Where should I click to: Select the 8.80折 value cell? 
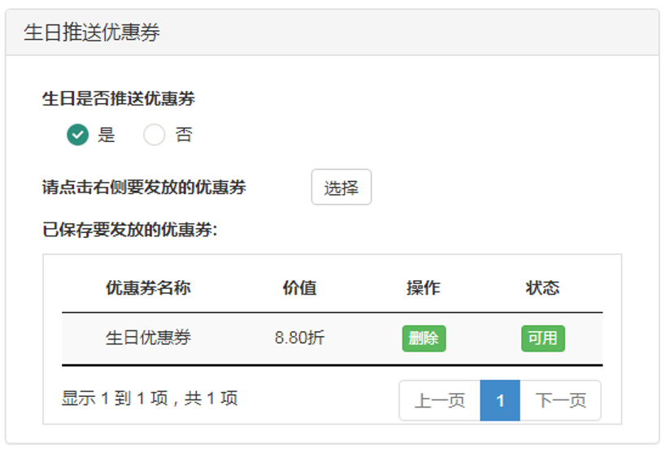(x=299, y=338)
